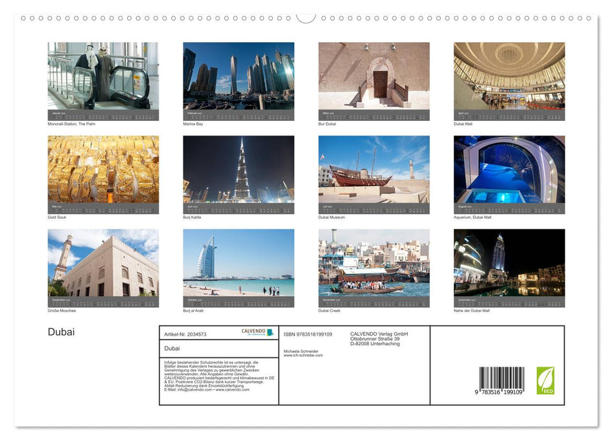The height and width of the screenshot is (441, 612).
Task: Open the Burj al Arab beach image
Action: (x=238, y=268)
